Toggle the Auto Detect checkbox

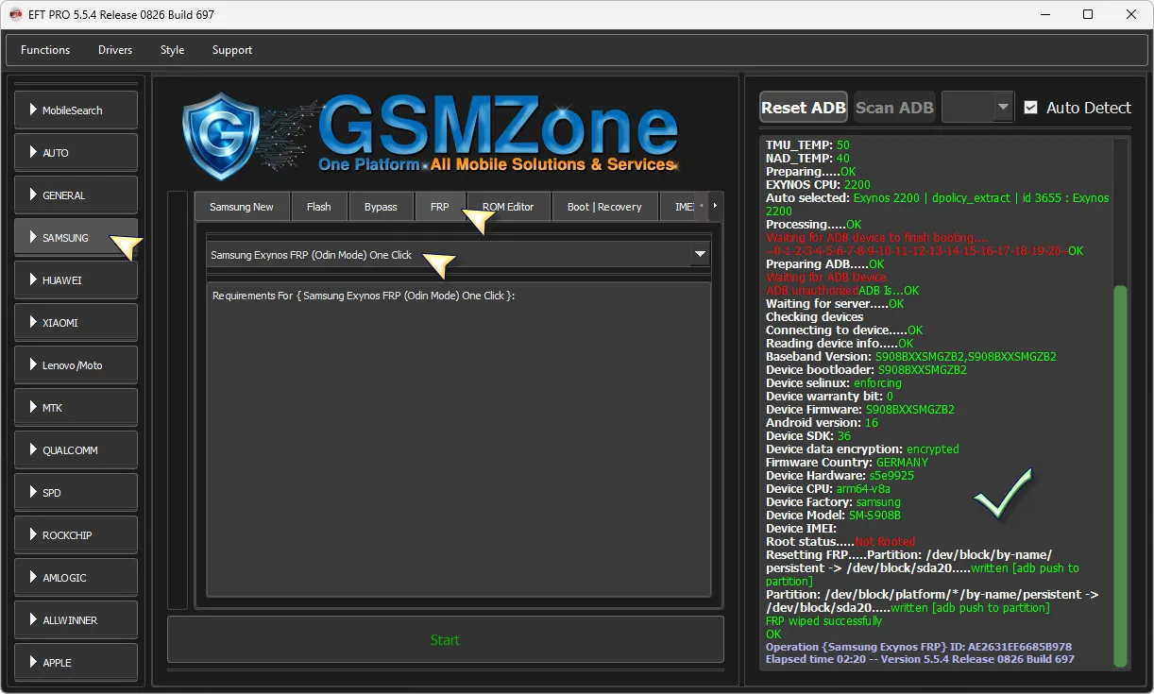click(x=1031, y=108)
